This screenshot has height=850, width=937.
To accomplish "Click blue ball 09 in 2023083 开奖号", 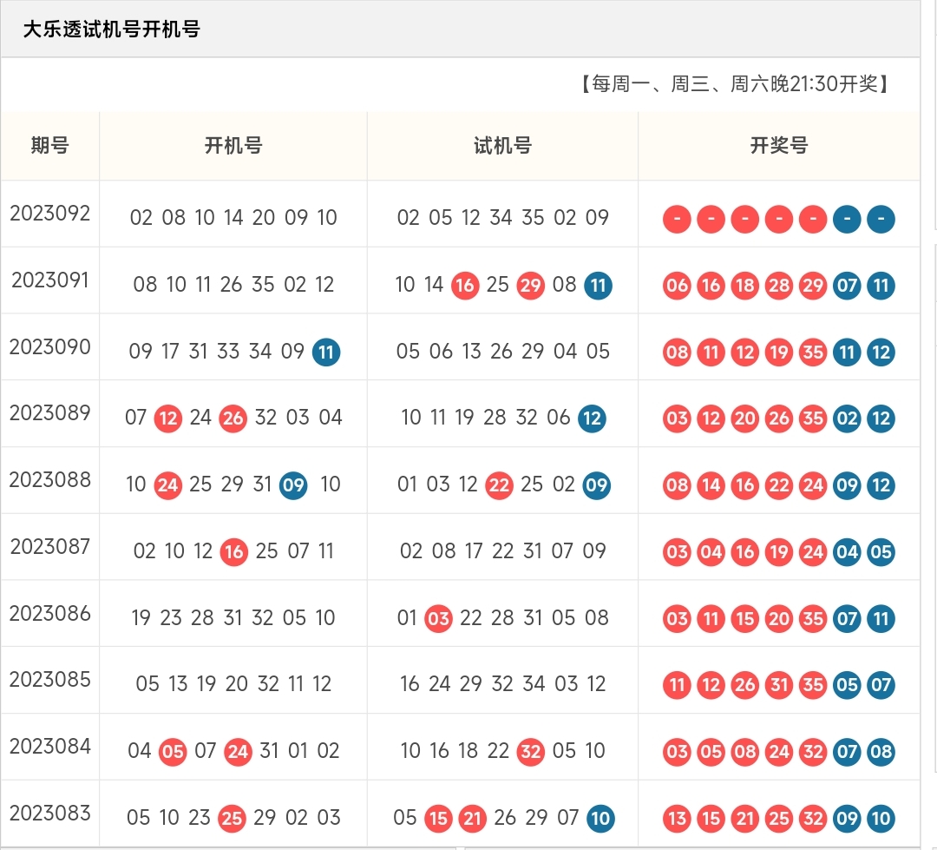I will point(847,819).
